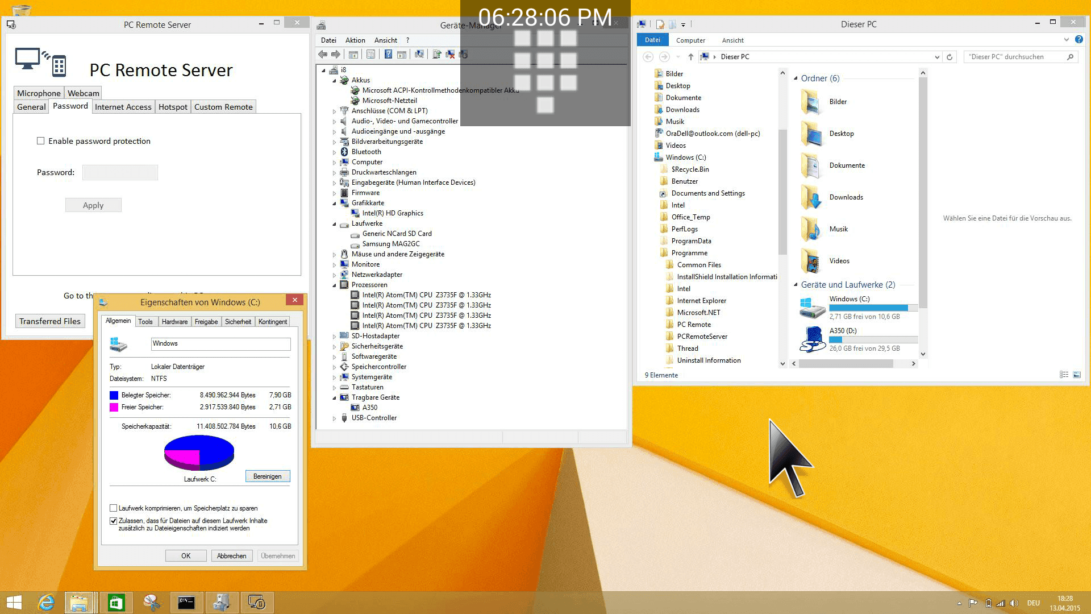Open the Windows Store taskbar icon
This screenshot has width=1091, height=614.
pos(116,602)
